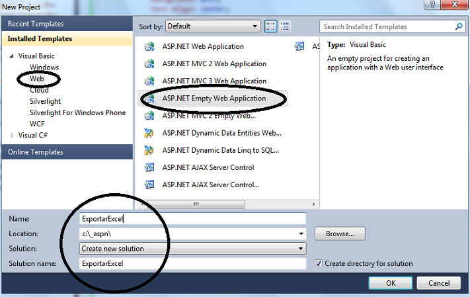Select the Windows category
The image size is (470, 297).
(44, 67)
